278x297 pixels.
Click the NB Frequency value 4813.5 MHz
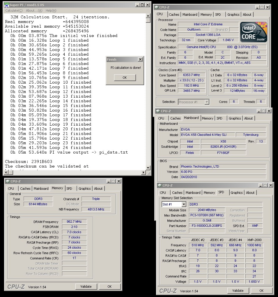tap(96, 209)
